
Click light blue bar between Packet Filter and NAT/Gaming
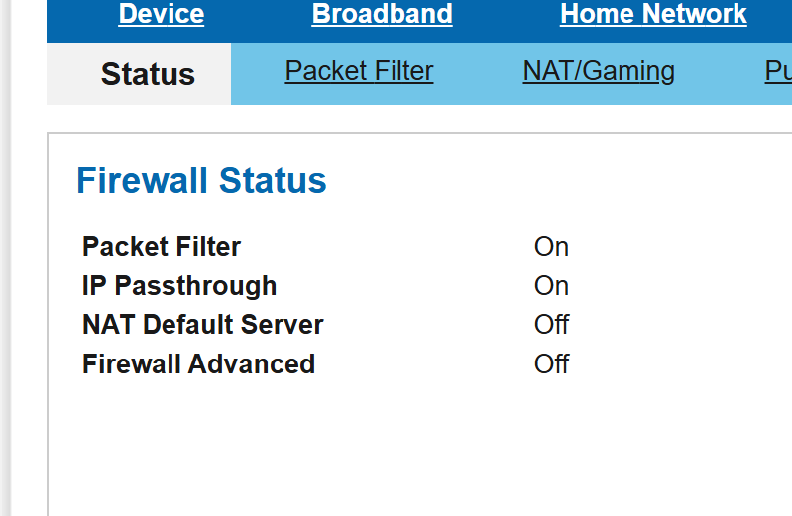478,71
